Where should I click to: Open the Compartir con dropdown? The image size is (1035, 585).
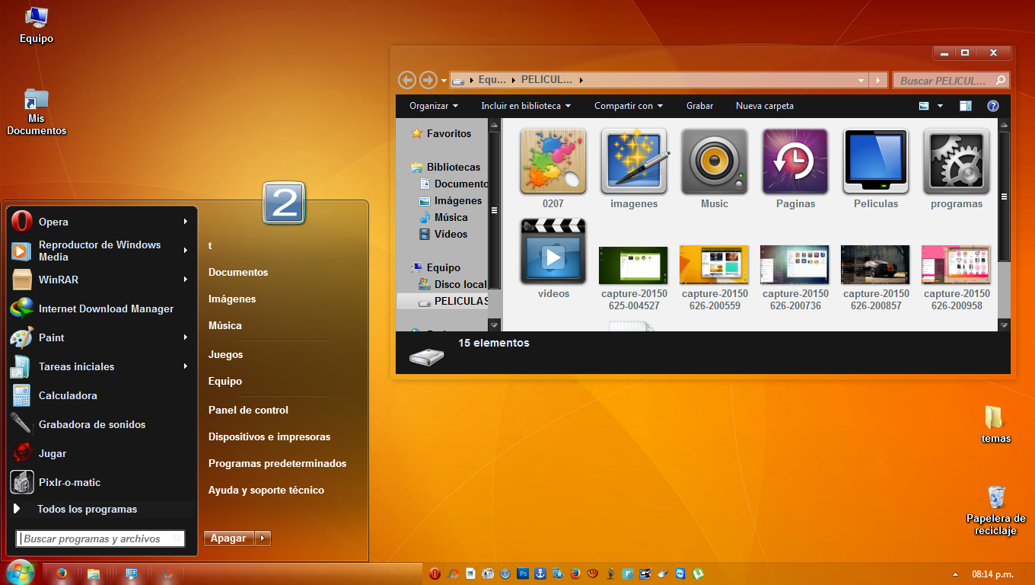[629, 106]
